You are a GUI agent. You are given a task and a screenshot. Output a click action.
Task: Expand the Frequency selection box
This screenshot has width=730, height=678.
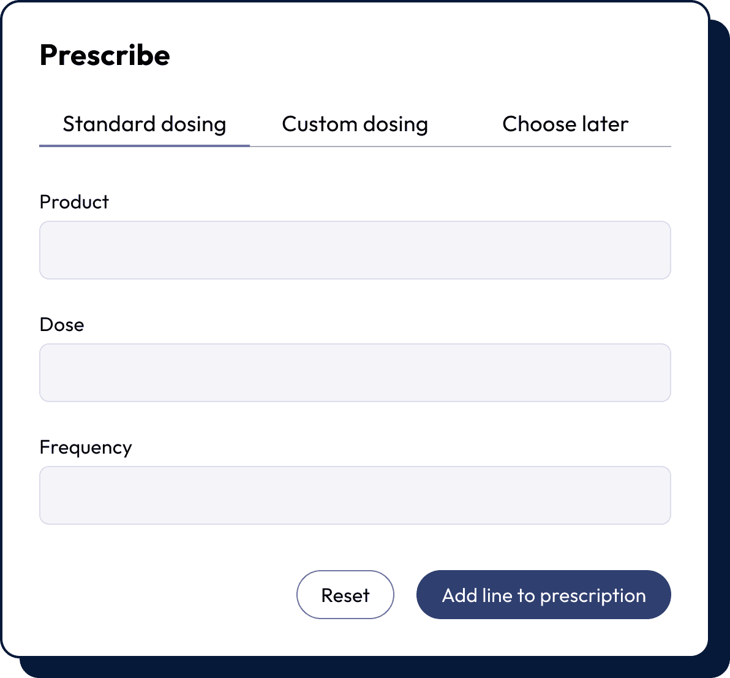coord(355,495)
